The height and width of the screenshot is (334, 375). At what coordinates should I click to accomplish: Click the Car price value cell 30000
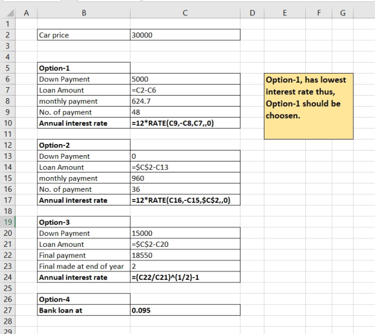tap(185, 35)
